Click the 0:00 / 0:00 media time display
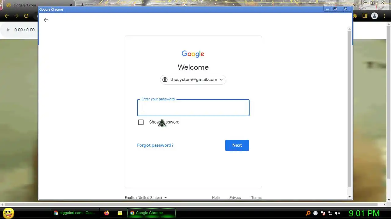This screenshot has width=391, height=219. tap(24, 30)
